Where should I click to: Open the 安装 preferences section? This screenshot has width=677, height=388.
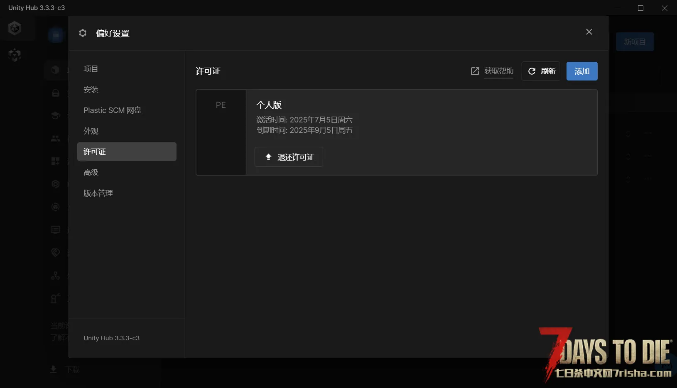(x=127, y=90)
